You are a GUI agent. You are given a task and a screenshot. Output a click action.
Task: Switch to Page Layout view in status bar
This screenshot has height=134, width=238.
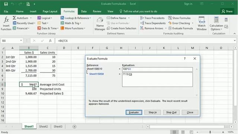pyautogui.click(x=183, y=132)
